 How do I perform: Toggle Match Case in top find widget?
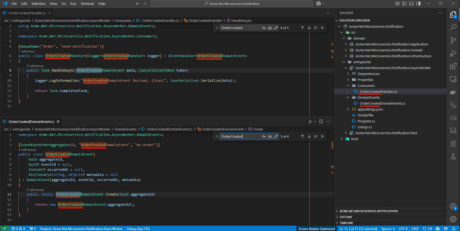coord(264,28)
